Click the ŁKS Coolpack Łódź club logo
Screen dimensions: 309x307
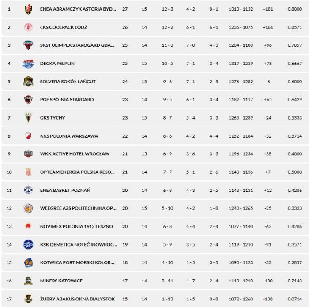point(28,27)
